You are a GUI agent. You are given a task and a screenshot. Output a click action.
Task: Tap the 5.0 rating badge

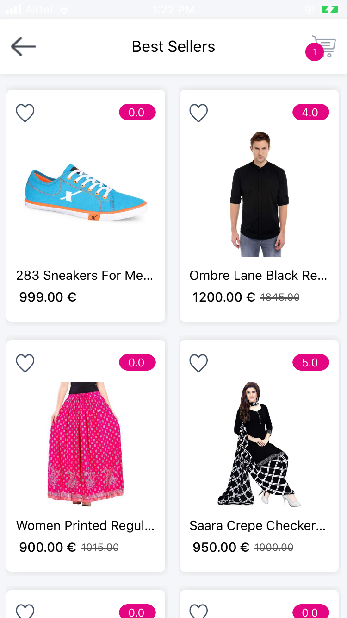[x=310, y=363]
